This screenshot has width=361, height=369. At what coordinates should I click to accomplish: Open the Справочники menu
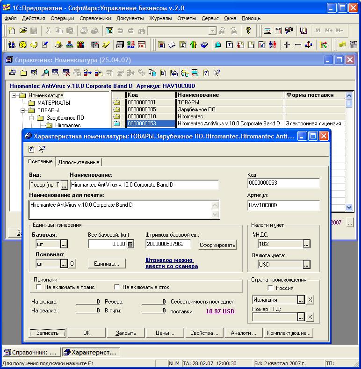[95, 18]
